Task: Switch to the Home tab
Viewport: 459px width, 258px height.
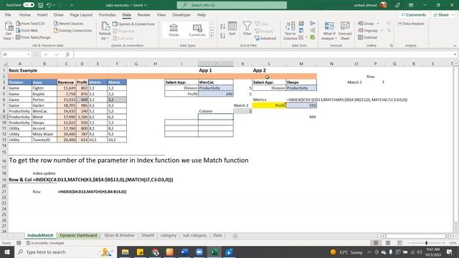Action: [25, 14]
